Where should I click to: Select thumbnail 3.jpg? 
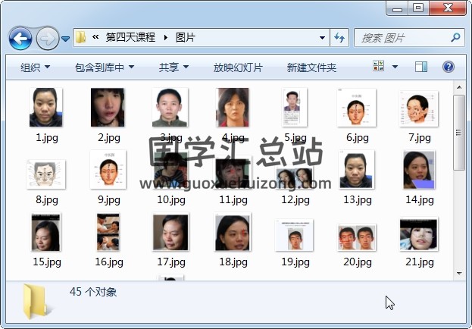pyautogui.click(x=170, y=107)
